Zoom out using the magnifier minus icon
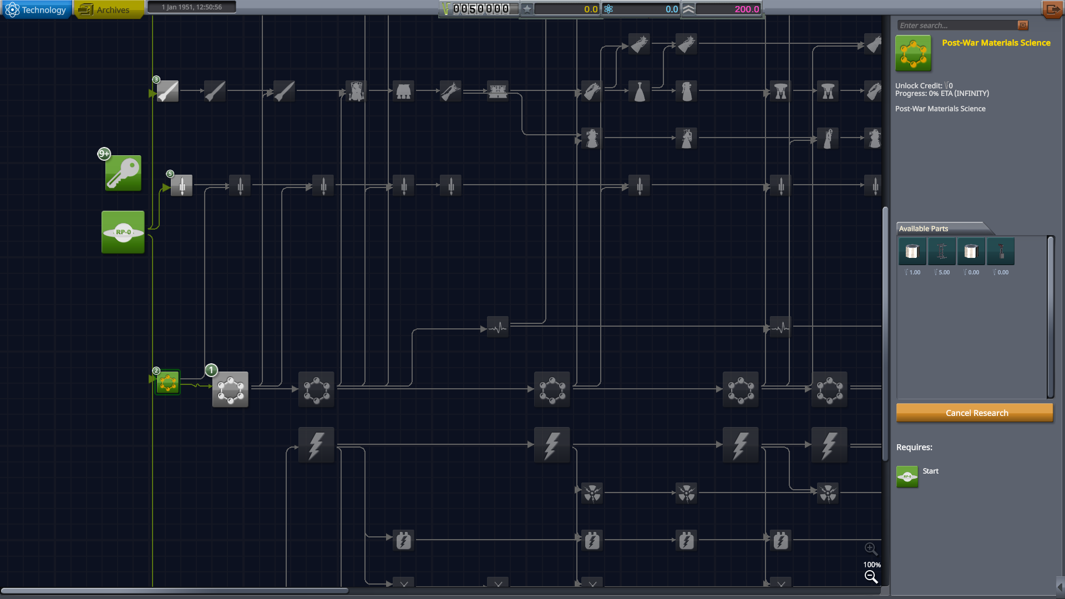Image resolution: width=1065 pixels, height=599 pixels. pyautogui.click(x=871, y=577)
